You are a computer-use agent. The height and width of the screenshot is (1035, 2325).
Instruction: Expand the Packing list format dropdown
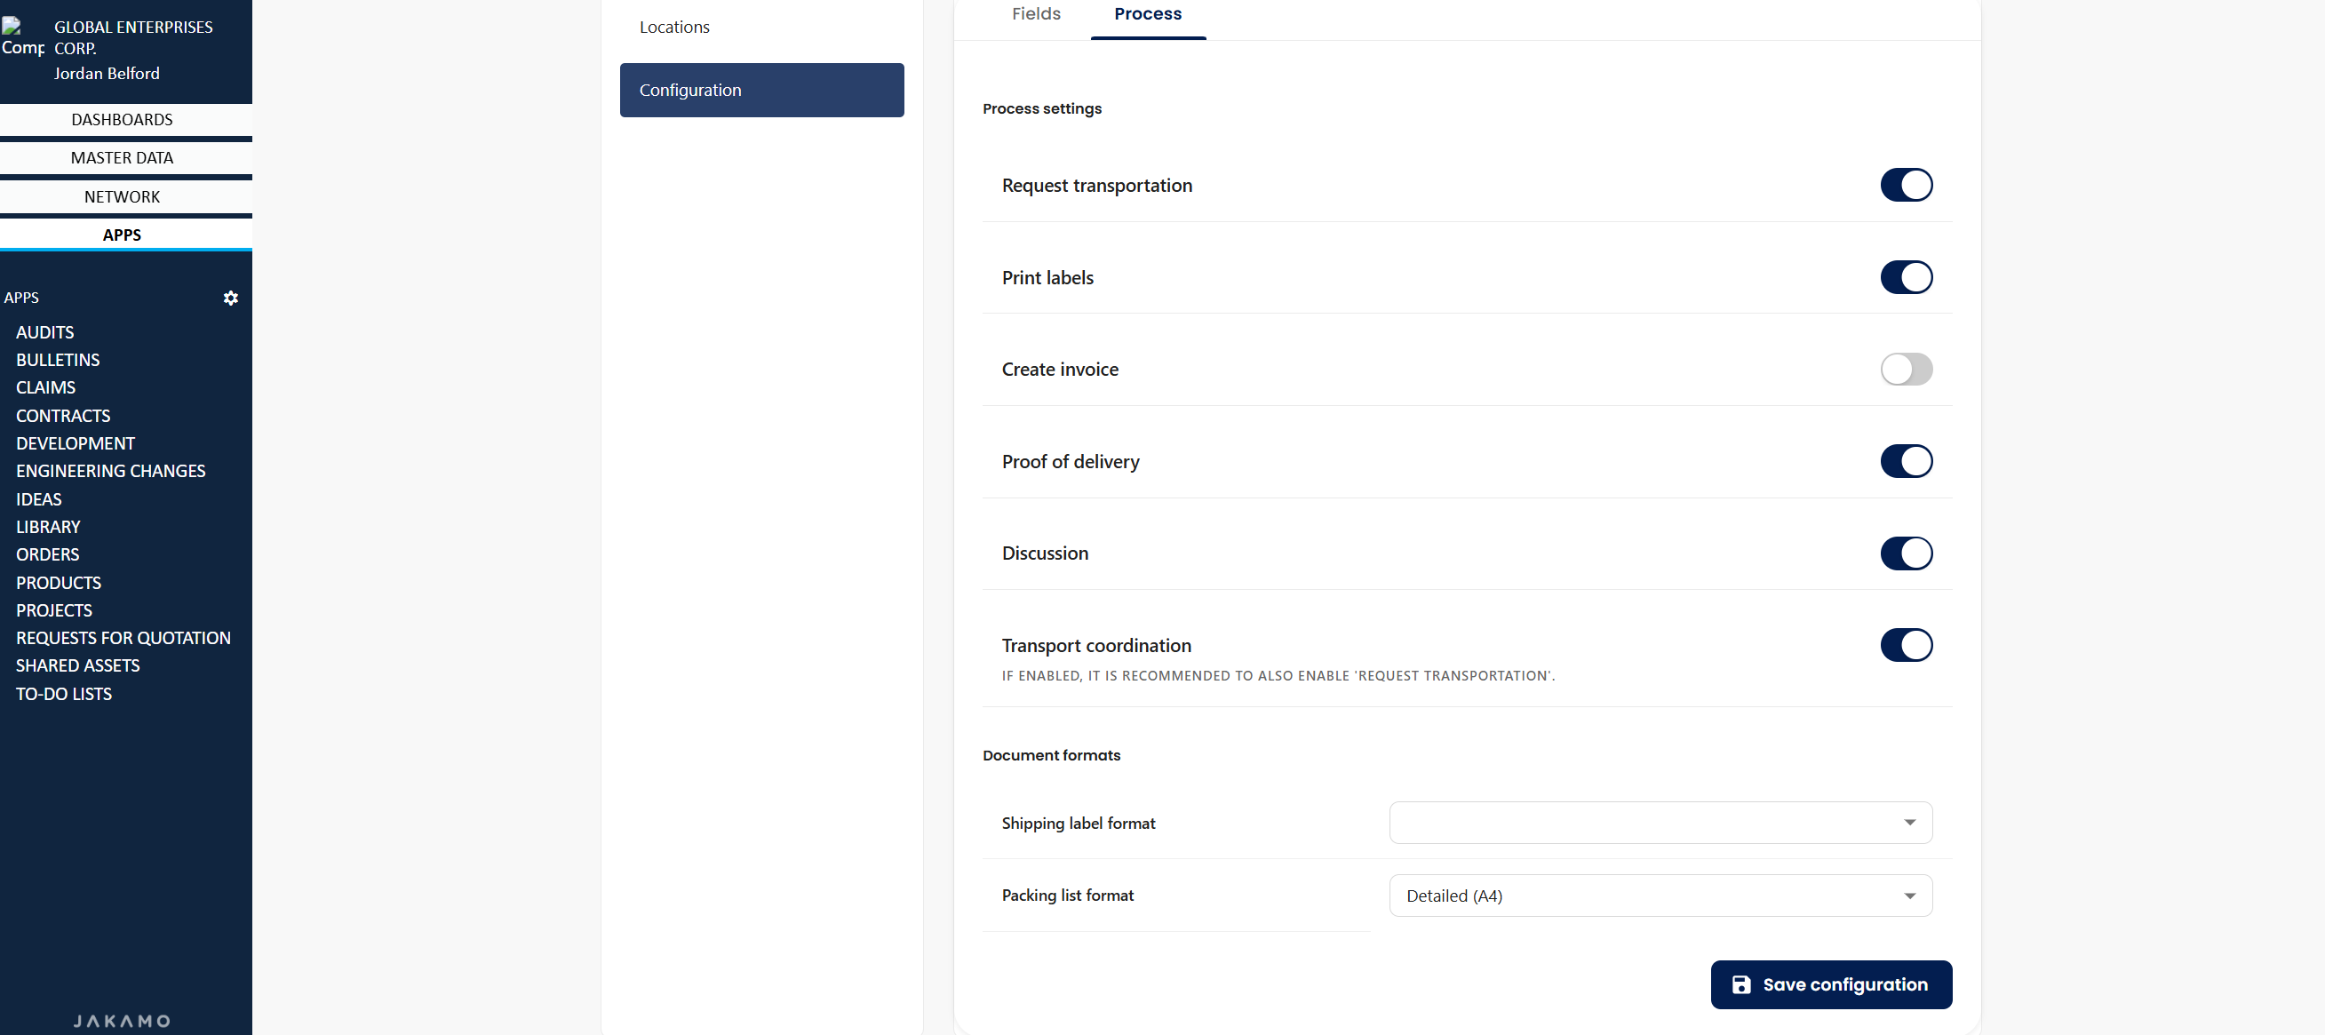[x=1660, y=896]
